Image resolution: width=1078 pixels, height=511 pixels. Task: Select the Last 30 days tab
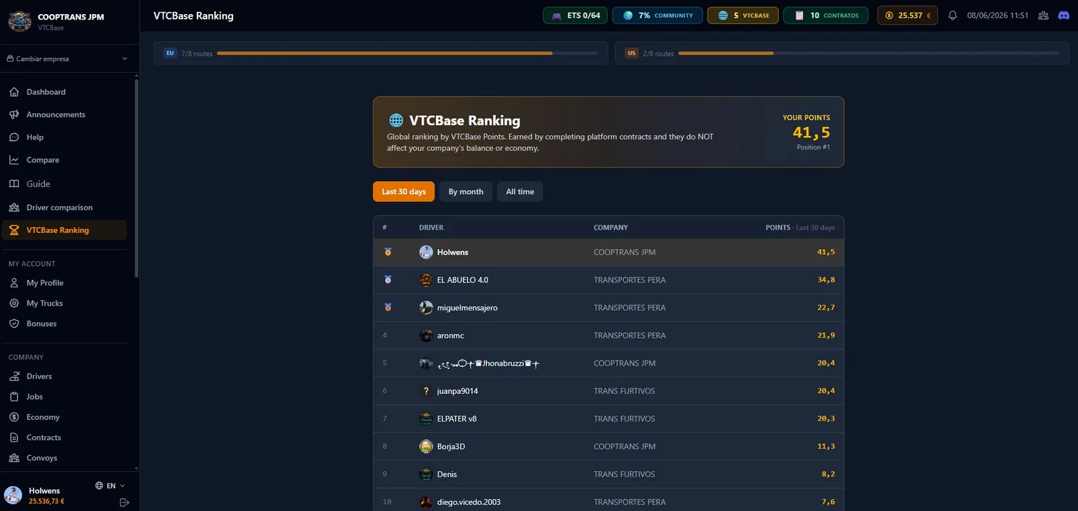[x=404, y=192]
